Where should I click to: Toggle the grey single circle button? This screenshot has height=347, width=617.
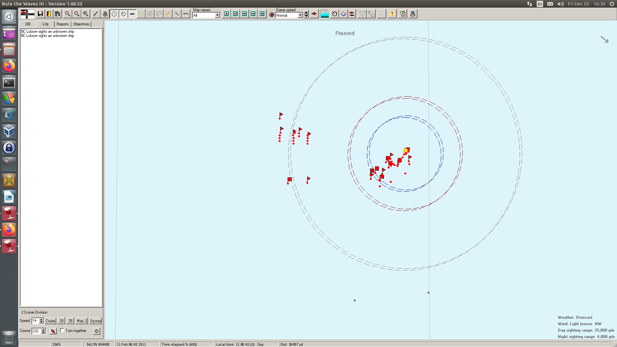click(159, 14)
